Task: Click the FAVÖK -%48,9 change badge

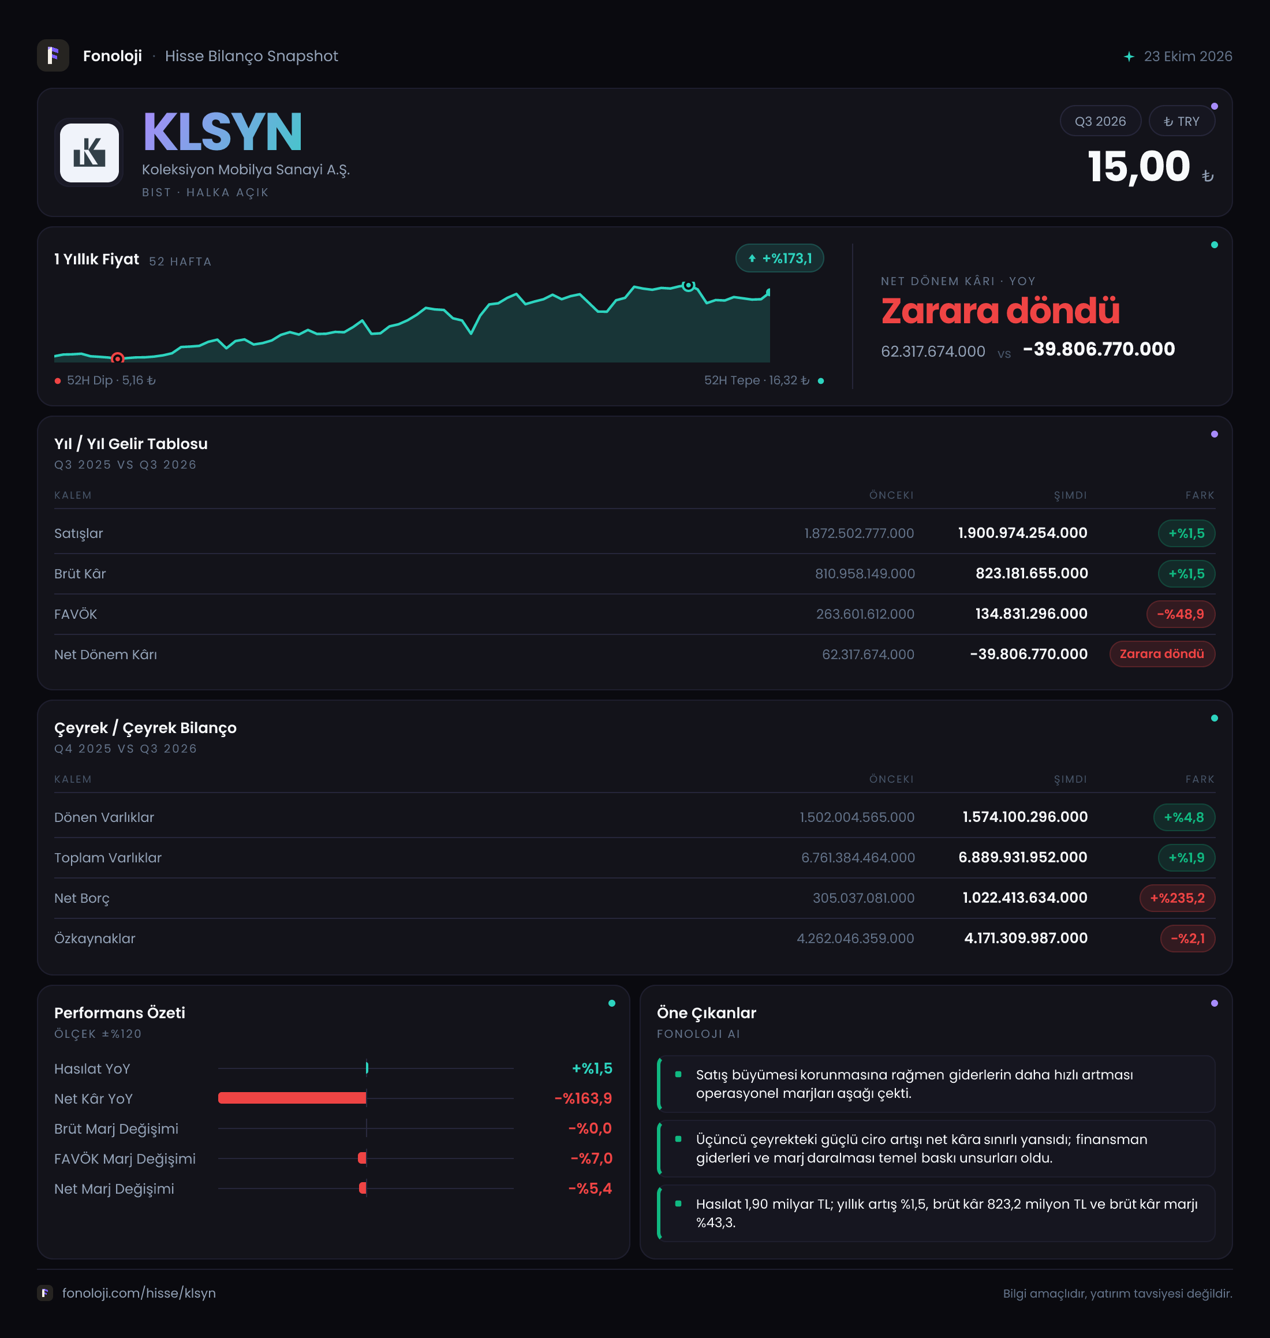Action: pos(1180,614)
